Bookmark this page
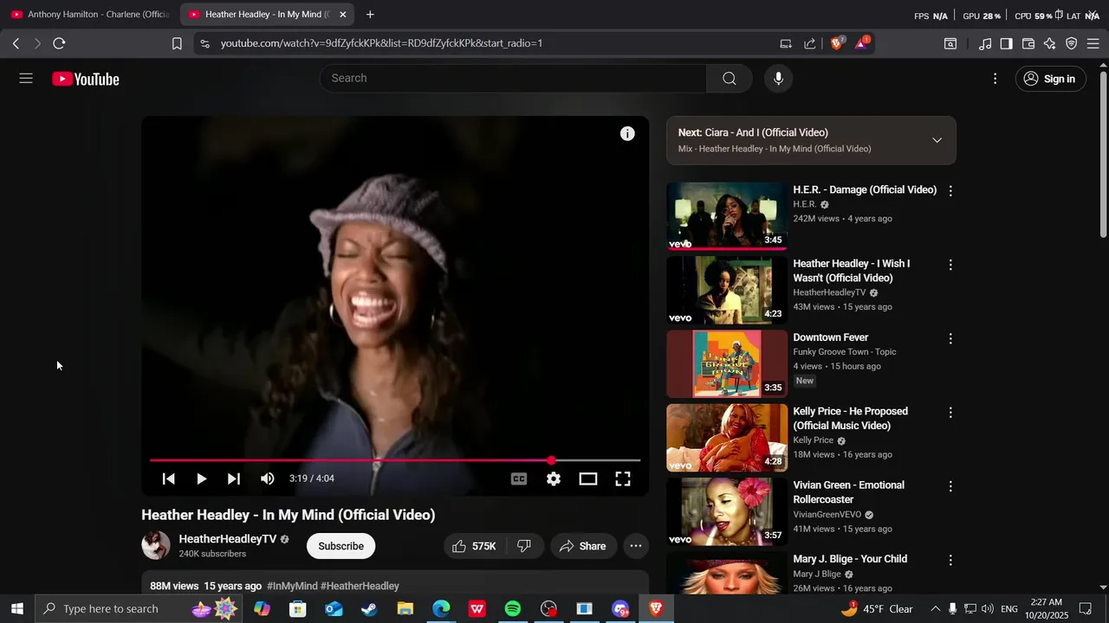This screenshot has height=623, width=1109. tap(177, 43)
